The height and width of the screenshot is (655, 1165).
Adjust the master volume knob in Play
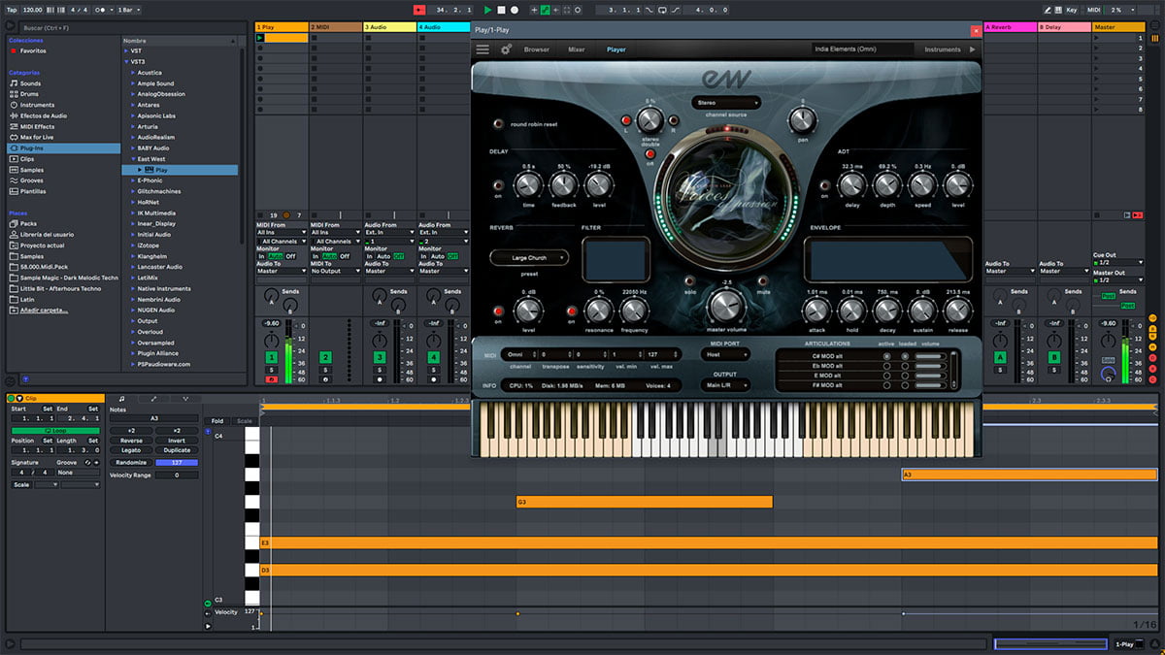(x=725, y=307)
